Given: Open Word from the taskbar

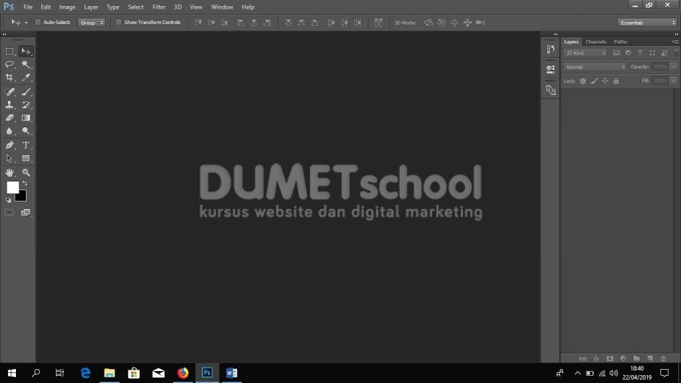Looking at the screenshot, I should [x=231, y=373].
